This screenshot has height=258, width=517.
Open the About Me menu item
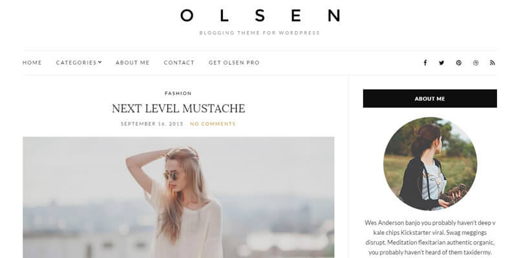click(132, 63)
